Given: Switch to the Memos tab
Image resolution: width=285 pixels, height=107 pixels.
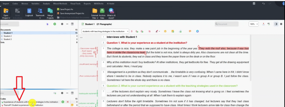Looking at the screenshot, I should pyautogui.click(x=25, y=4).
